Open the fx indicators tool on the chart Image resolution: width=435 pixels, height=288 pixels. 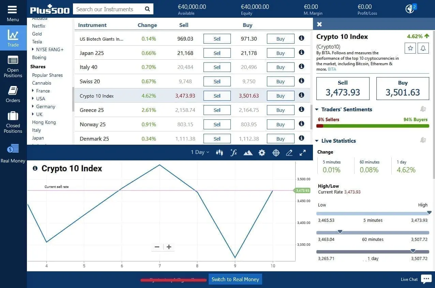click(x=234, y=153)
